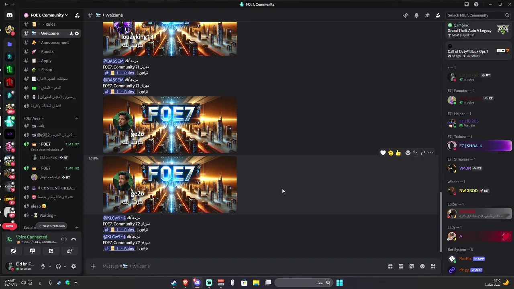
Task: Open Brave browser from the taskbar
Action: tap(185, 283)
